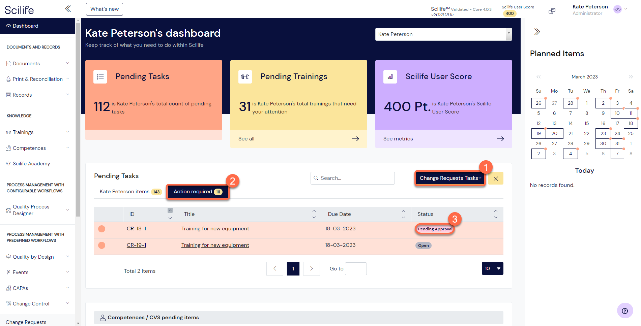Image resolution: width=641 pixels, height=326 pixels.
Task: Go to previous calendar month
Action: pos(538,77)
